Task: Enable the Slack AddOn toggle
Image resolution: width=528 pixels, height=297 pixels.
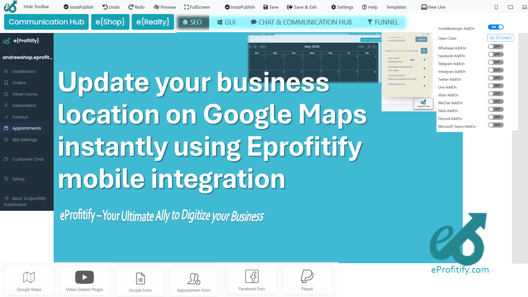Action: 495,109
